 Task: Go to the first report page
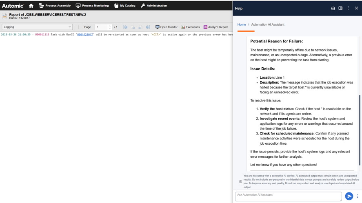pos(126,27)
